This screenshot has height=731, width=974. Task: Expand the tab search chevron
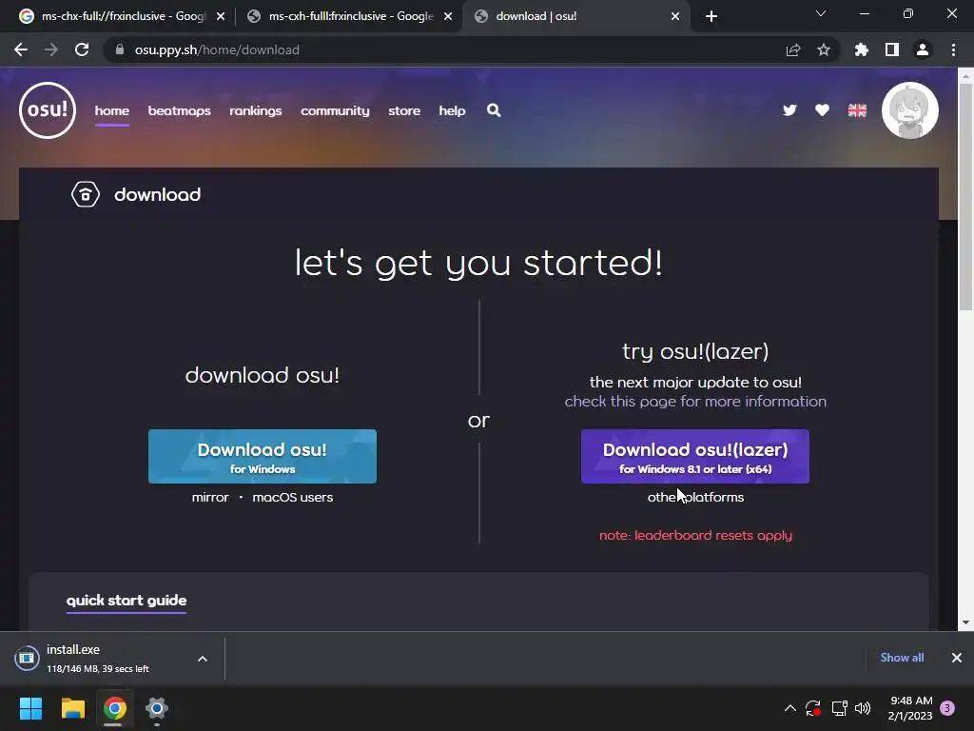click(x=821, y=13)
